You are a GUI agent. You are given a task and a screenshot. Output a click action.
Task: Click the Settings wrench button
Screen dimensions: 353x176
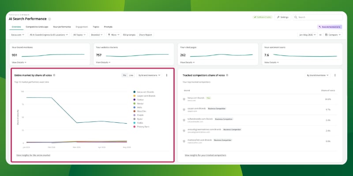(x=283, y=17)
